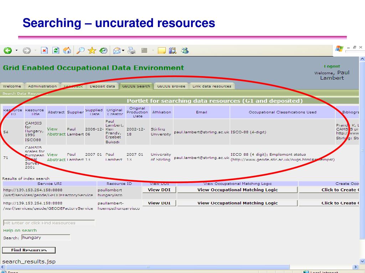
Task: Open the Back button history dropdown
Action: 16,50
